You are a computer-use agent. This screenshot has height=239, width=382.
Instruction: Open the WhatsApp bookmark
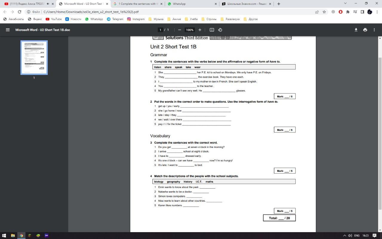tap(94, 19)
